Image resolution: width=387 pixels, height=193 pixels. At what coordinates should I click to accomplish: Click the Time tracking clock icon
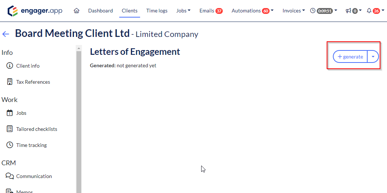point(10,145)
